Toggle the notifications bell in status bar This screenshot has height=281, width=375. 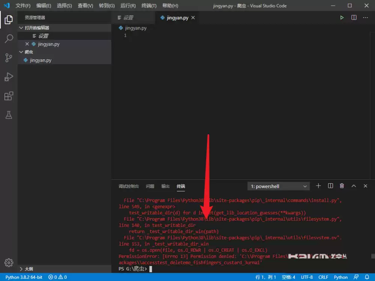[x=367, y=277]
